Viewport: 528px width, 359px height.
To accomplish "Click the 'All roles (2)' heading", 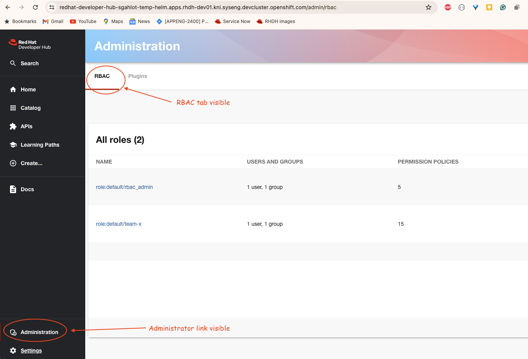I will [x=120, y=140].
